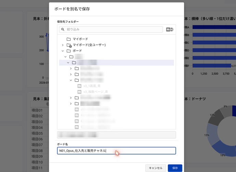Collapse the folder containing v3_1画面_青
The width and height of the screenshot is (236, 172).
[x=71, y=80]
